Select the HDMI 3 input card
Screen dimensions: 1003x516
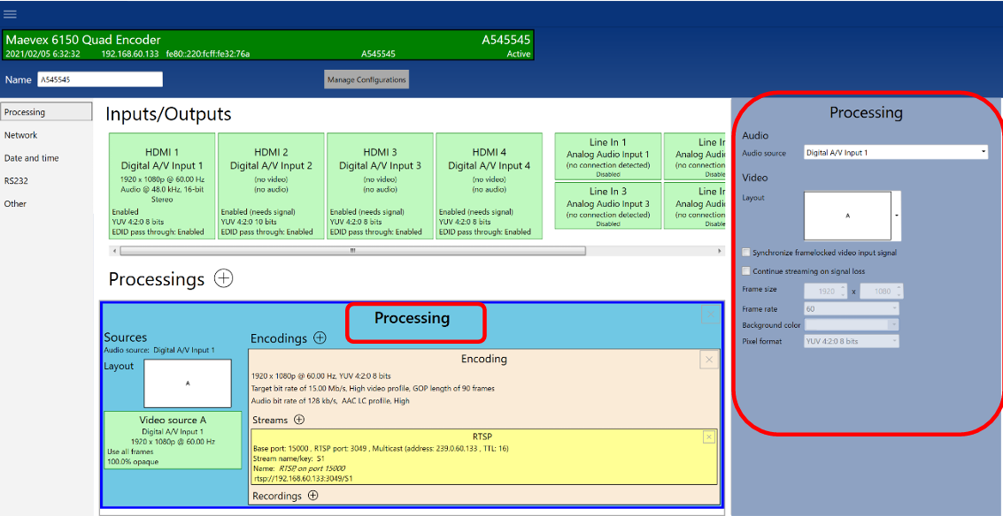tap(380, 186)
